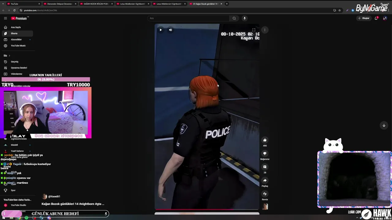Click the Ara search field

point(188,18)
